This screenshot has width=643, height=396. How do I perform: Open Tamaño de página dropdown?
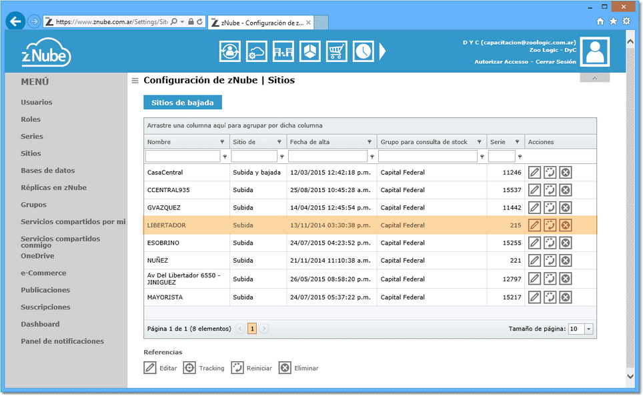pyautogui.click(x=589, y=329)
